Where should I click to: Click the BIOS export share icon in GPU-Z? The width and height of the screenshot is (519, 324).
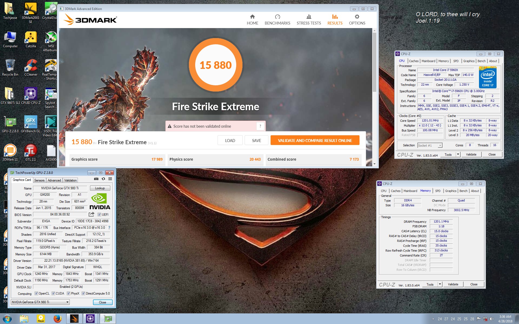click(91, 214)
